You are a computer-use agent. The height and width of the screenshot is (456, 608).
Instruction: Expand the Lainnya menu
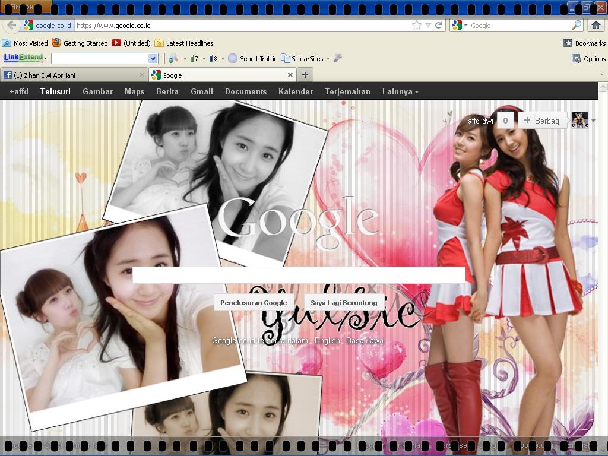[x=400, y=92]
